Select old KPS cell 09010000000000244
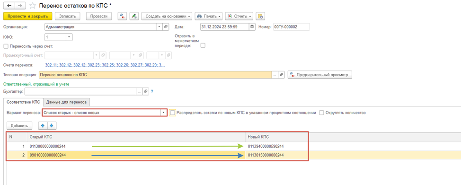The image size is (461, 185). coord(136,155)
